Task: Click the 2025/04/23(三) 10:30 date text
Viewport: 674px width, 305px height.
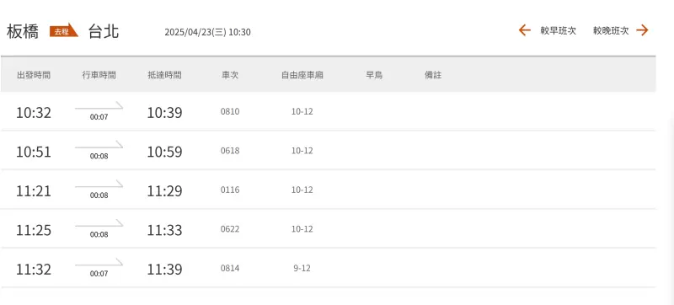Action: tap(207, 32)
